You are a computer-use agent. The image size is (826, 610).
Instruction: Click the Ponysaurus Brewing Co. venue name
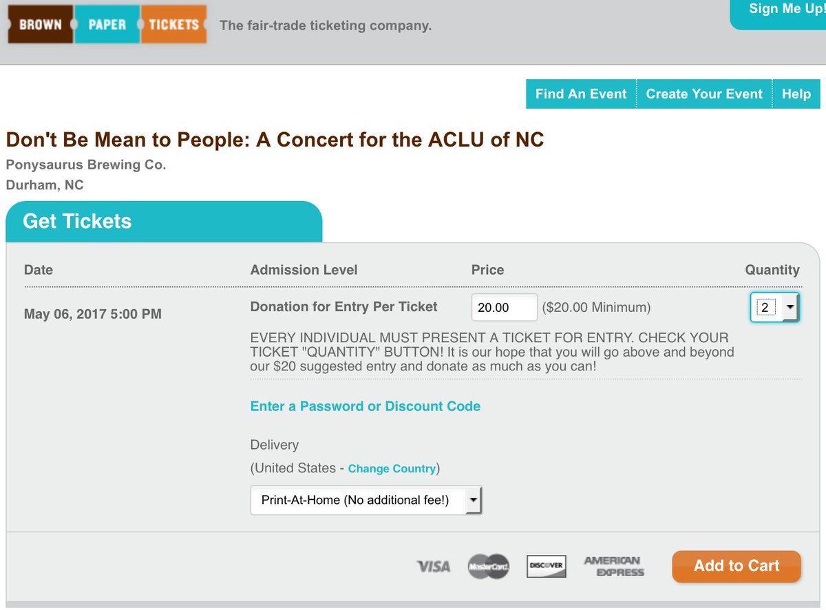(x=86, y=165)
